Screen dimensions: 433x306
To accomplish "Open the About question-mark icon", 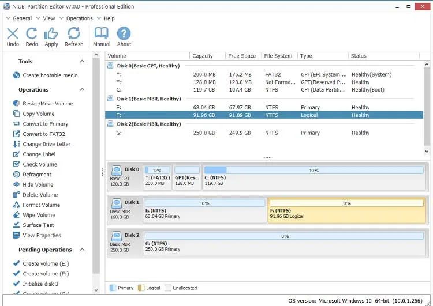I will pos(124,33).
